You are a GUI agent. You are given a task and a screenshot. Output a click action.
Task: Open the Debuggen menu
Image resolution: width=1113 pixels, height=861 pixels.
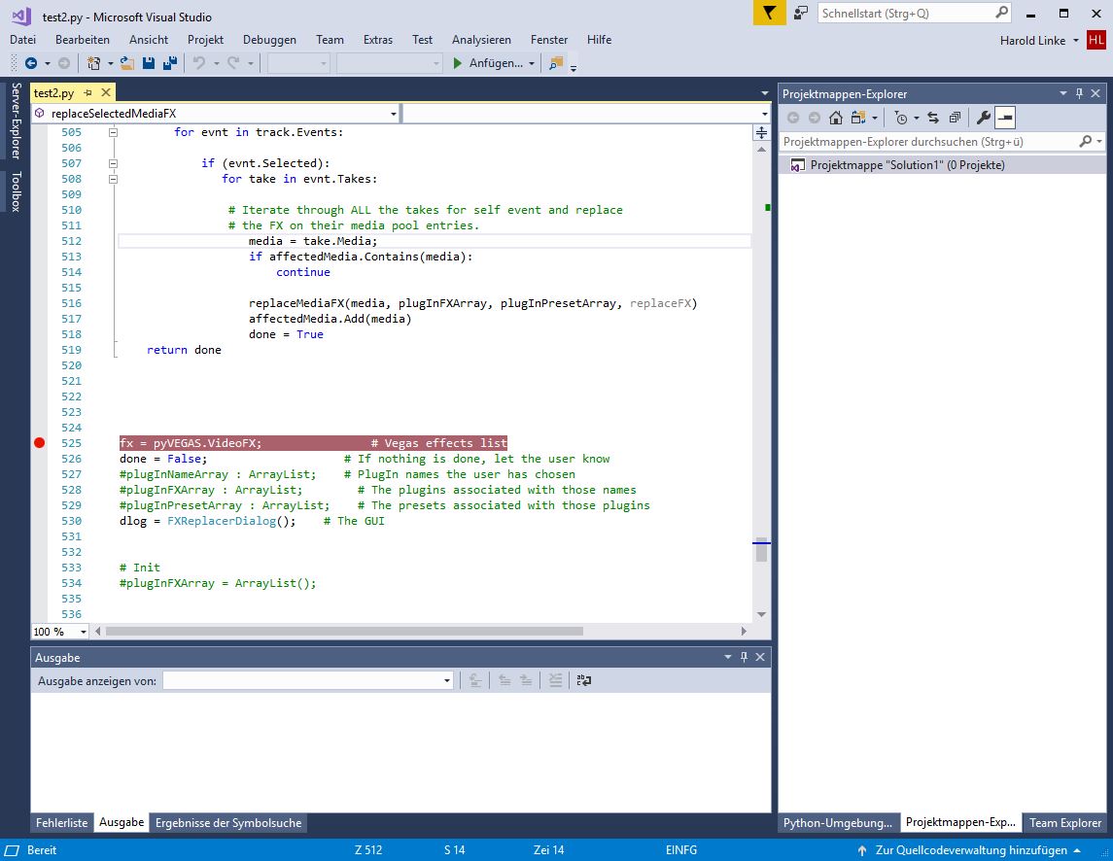coord(269,40)
